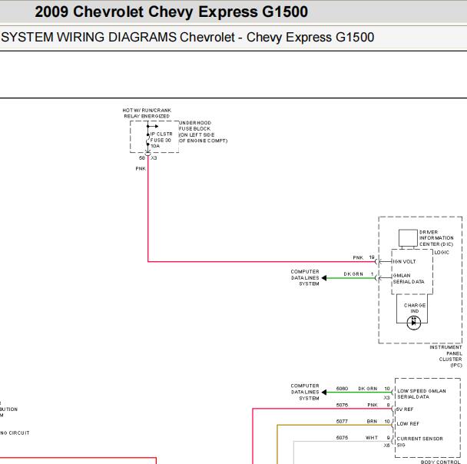Click the DK GRN label beside pin 1

(x=353, y=274)
